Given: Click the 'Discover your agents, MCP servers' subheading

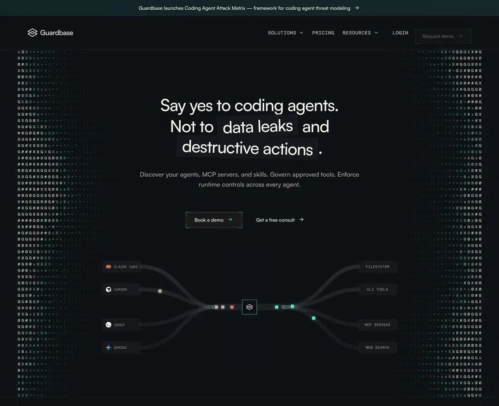Looking at the screenshot, I should pos(249,179).
